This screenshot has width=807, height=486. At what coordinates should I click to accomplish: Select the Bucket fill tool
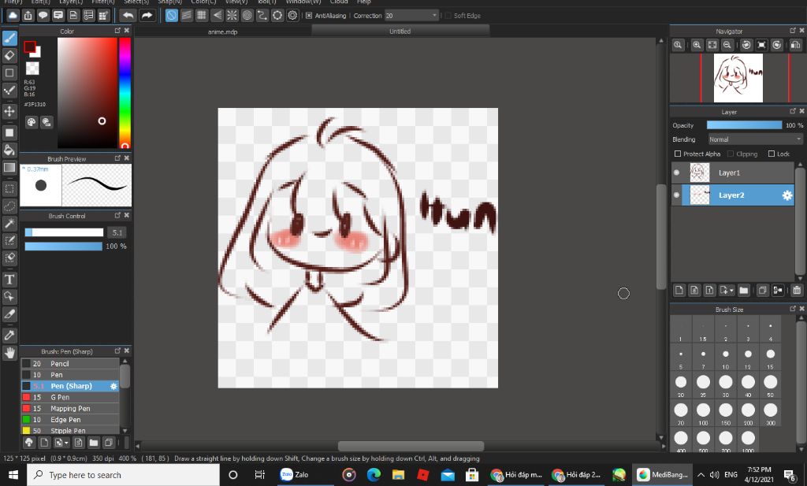(9, 150)
